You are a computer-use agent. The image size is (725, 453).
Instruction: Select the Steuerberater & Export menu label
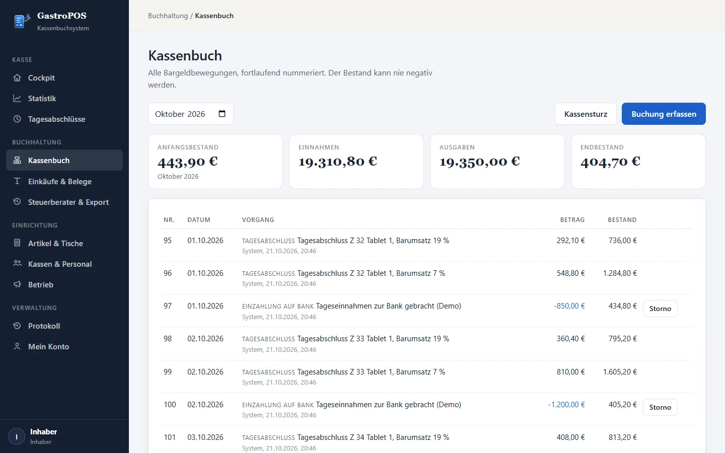pos(68,202)
